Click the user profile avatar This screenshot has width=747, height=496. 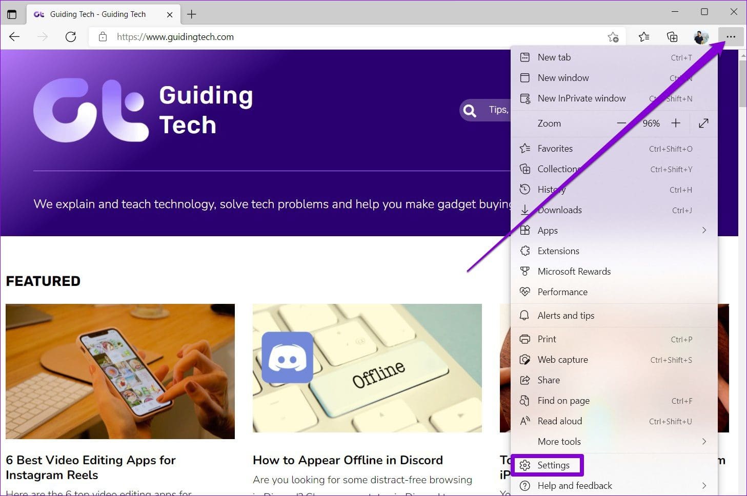(x=701, y=37)
